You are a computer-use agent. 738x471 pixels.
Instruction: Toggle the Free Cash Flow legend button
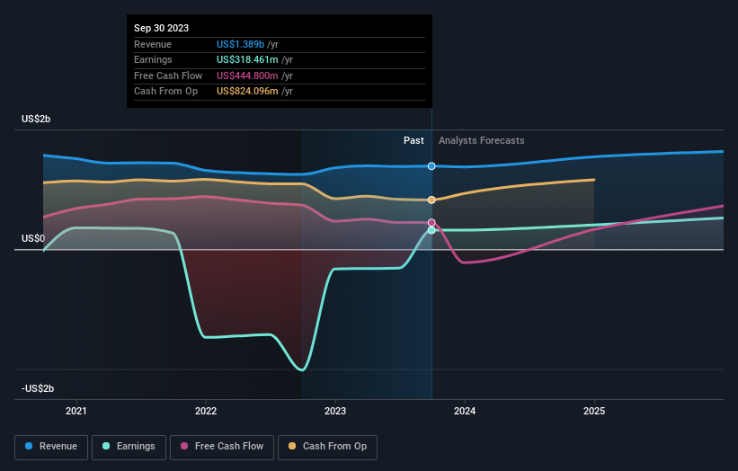222,447
